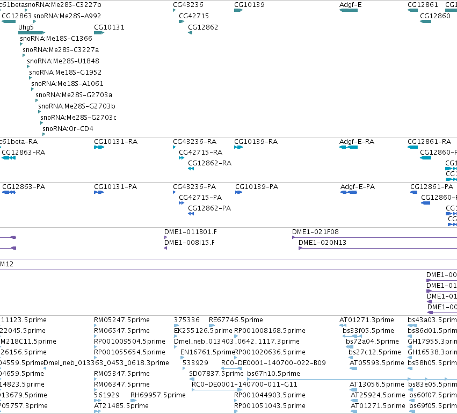Select the CG12860 gene label

[x=435, y=16]
